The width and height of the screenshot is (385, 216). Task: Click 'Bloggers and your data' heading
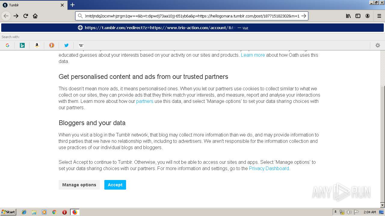[x=92, y=123]
